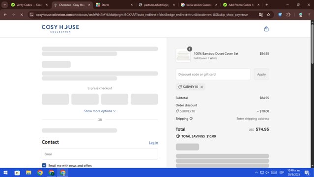Click the Enter shipping address text
The width and height of the screenshot is (314, 177).
click(x=253, y=119)
